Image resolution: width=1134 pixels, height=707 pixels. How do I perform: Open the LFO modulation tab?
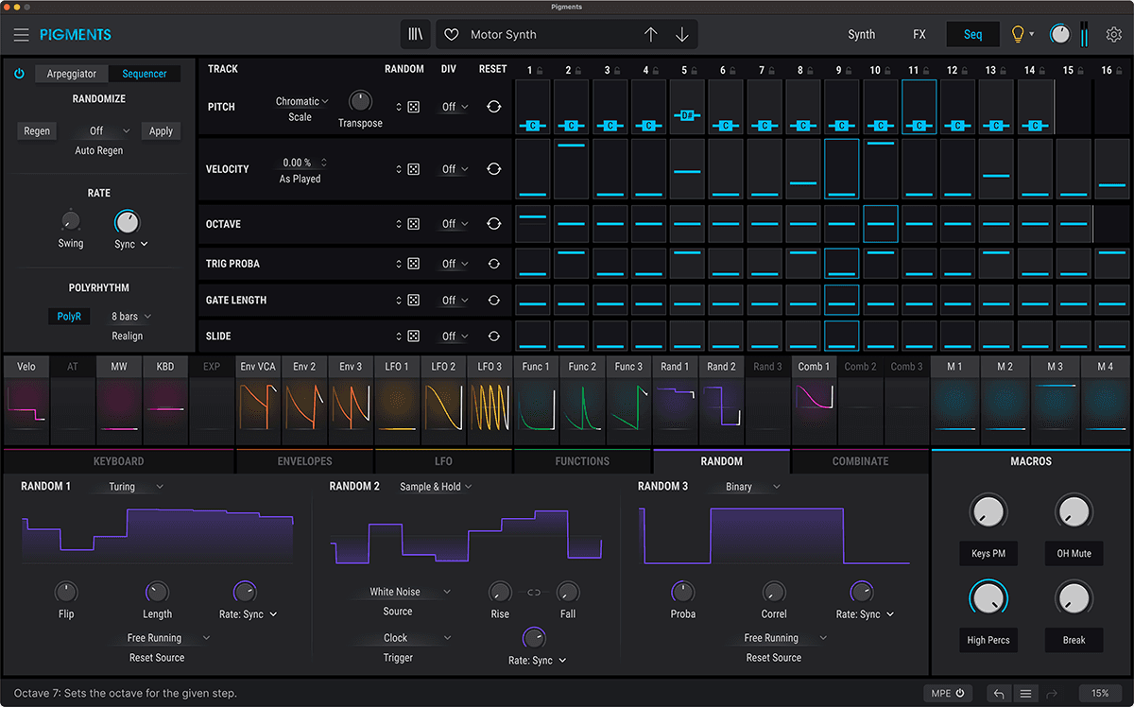(x=443, y=461)
